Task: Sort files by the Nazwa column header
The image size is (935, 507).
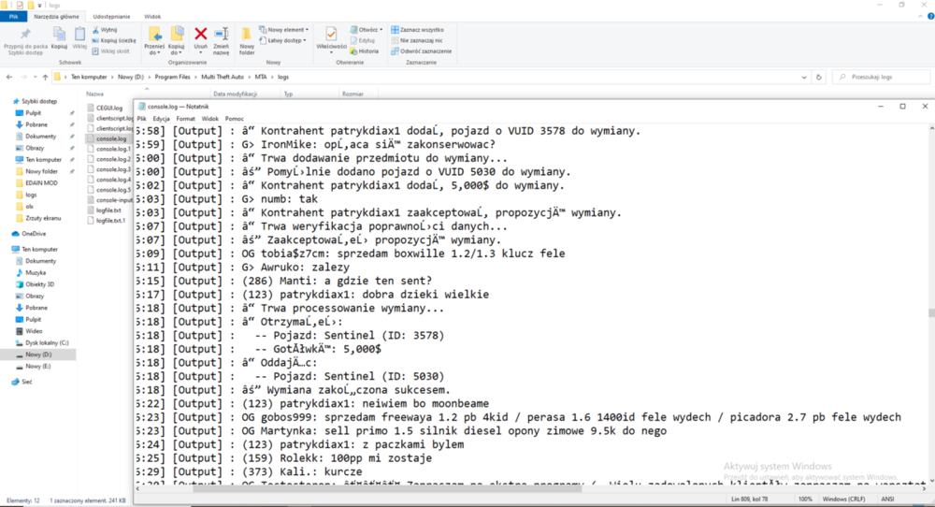Action: (x=94, y=94)
